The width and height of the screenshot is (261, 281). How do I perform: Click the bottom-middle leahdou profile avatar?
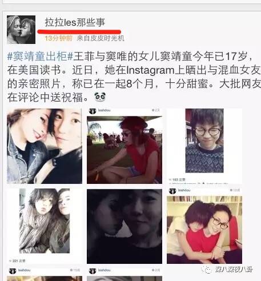pos(93,271)
